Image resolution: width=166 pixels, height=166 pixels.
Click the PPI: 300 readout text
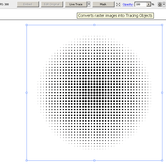[x=4, y=4]
